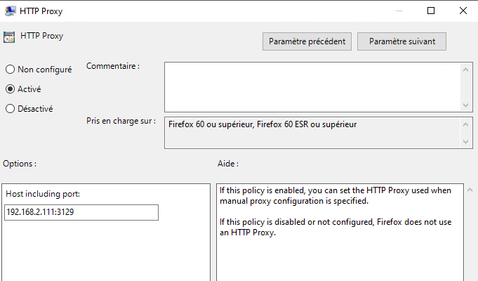Click empty area of Options panel
Screen dimensions: 478x281
tap(106, 251)
